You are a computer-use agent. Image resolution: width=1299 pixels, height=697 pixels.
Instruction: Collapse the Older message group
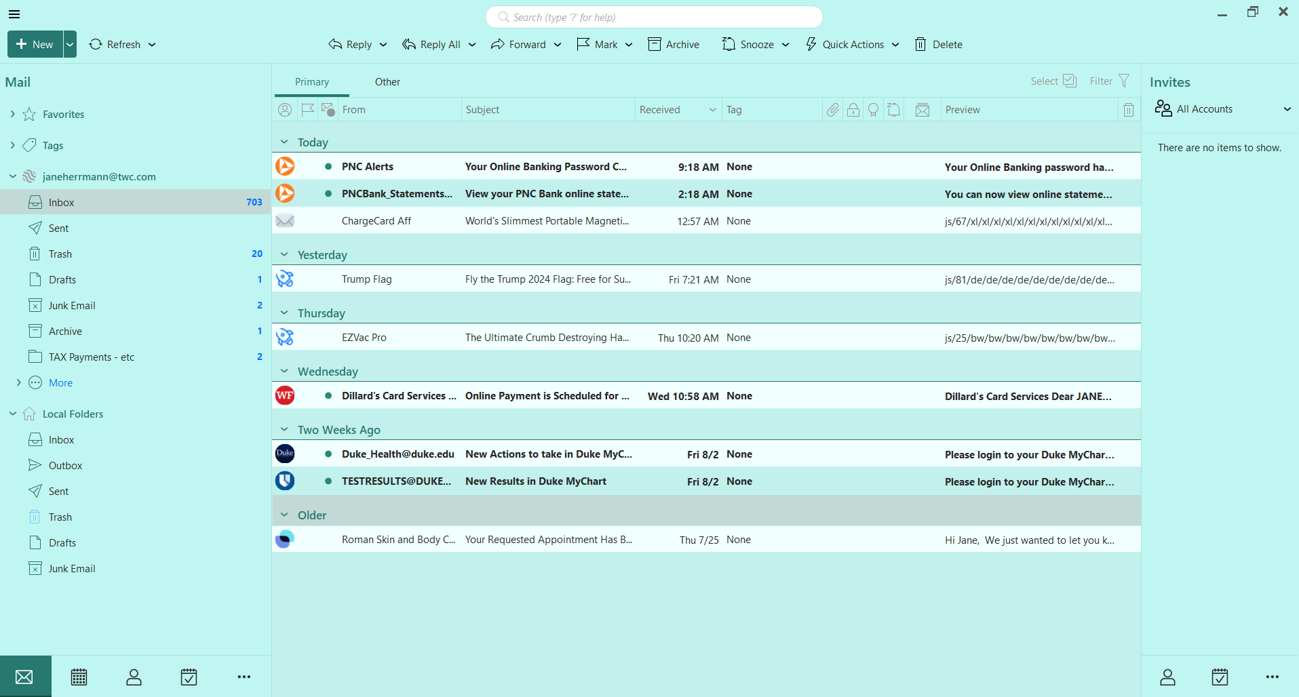(284, 515)
